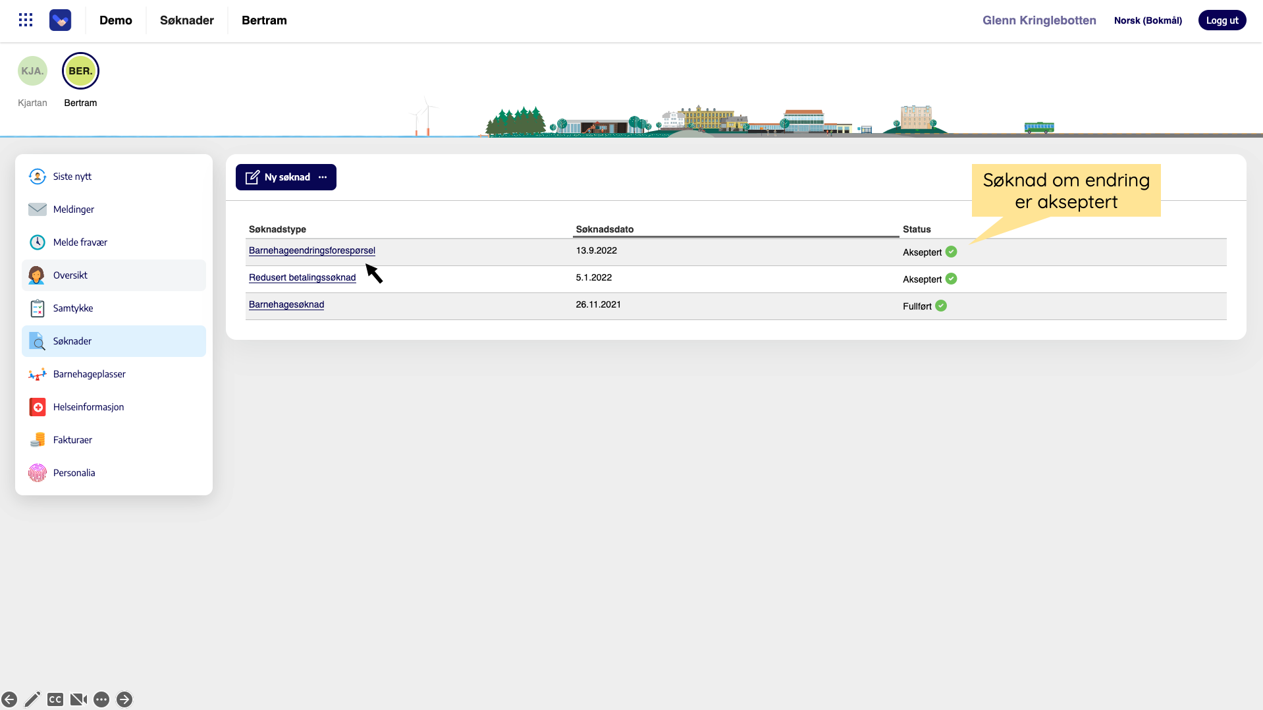Go to Melde fravær page
1263x710 pixels.
coord(80,242)
